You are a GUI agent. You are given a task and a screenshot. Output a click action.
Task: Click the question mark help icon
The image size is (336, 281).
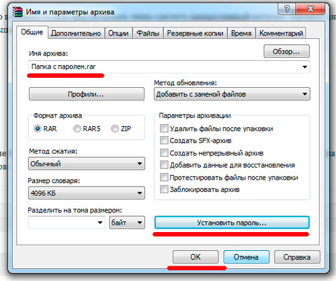[x=286, y=9]
